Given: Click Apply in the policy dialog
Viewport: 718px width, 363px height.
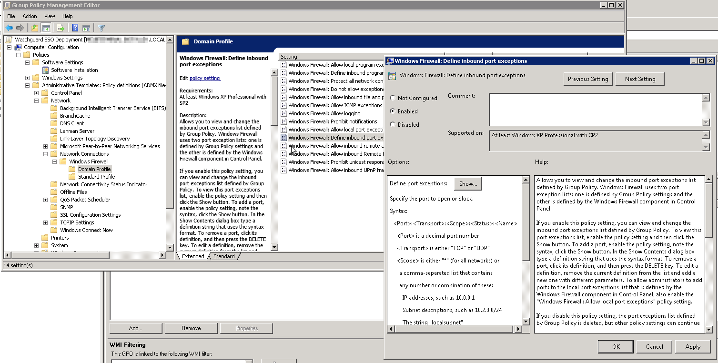Looking at the screenshot, I should click(693, 347).
